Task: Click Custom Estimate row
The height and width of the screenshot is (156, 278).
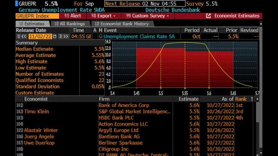Action: [60, 93]
